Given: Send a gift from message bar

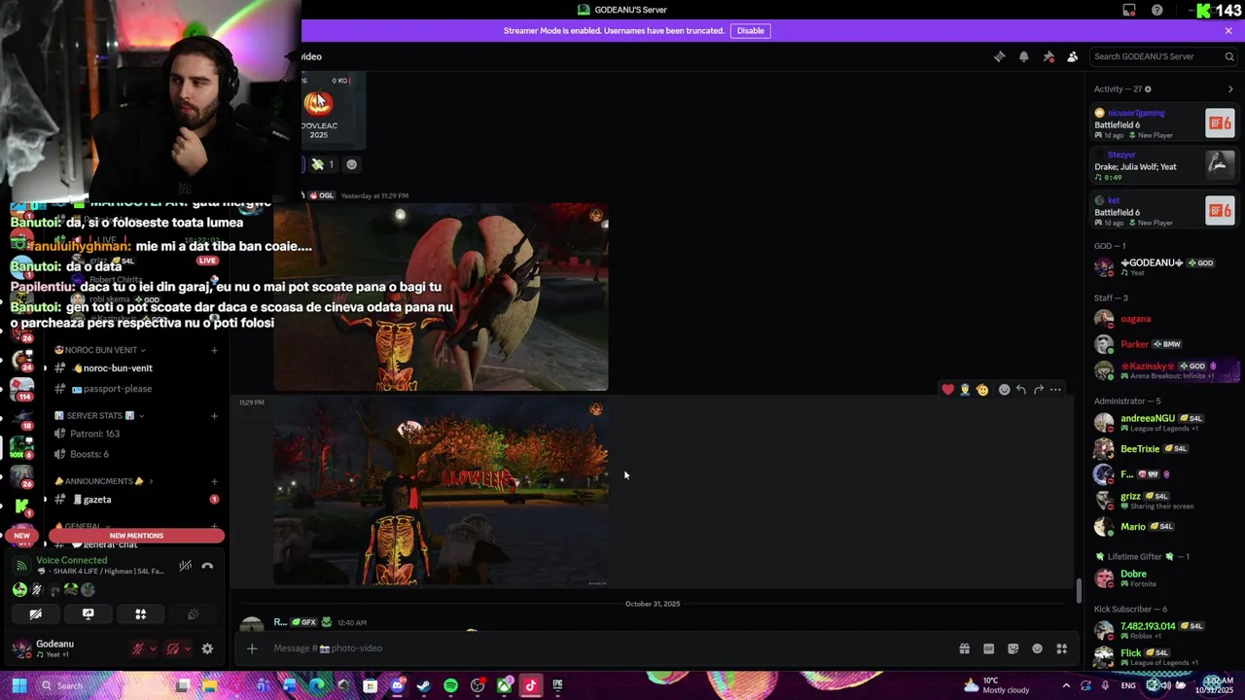Looking at the screenshot, I should (x=964, y=648).
